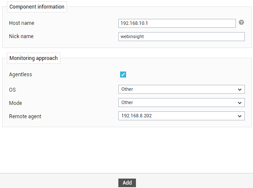Click the OS label
253x188 pixels.
(12, 90)
